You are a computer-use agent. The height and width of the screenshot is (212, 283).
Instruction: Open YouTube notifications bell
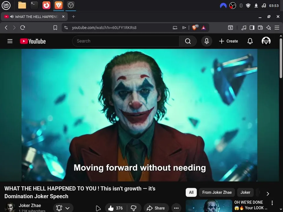(x=250, y=41)
